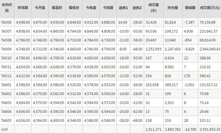Click TA605 highest price 4,600.00
This screenshot has width=221, height=133.
click(x=57, y=121)
